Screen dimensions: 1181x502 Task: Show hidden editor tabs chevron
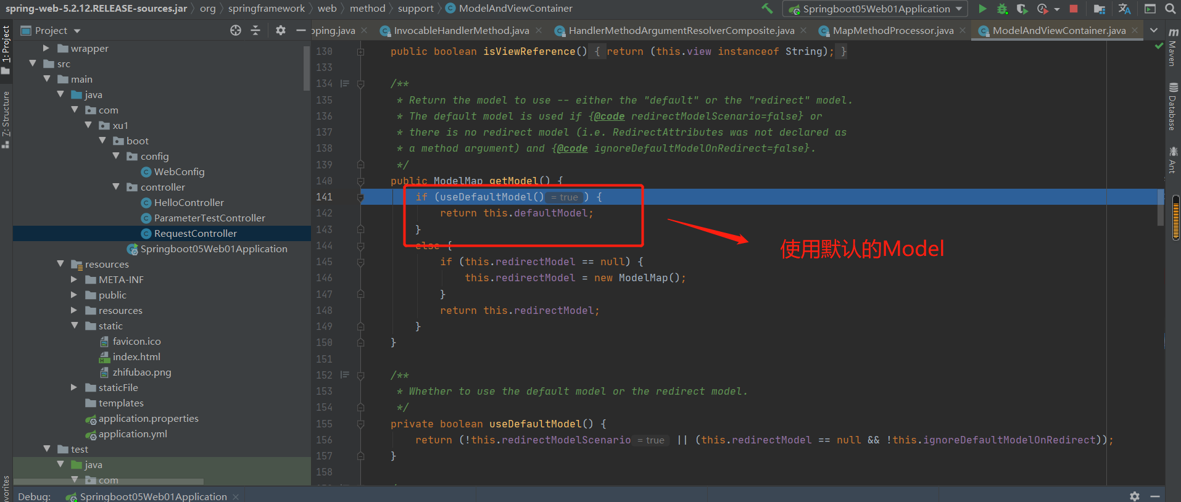click(1154, 30)
